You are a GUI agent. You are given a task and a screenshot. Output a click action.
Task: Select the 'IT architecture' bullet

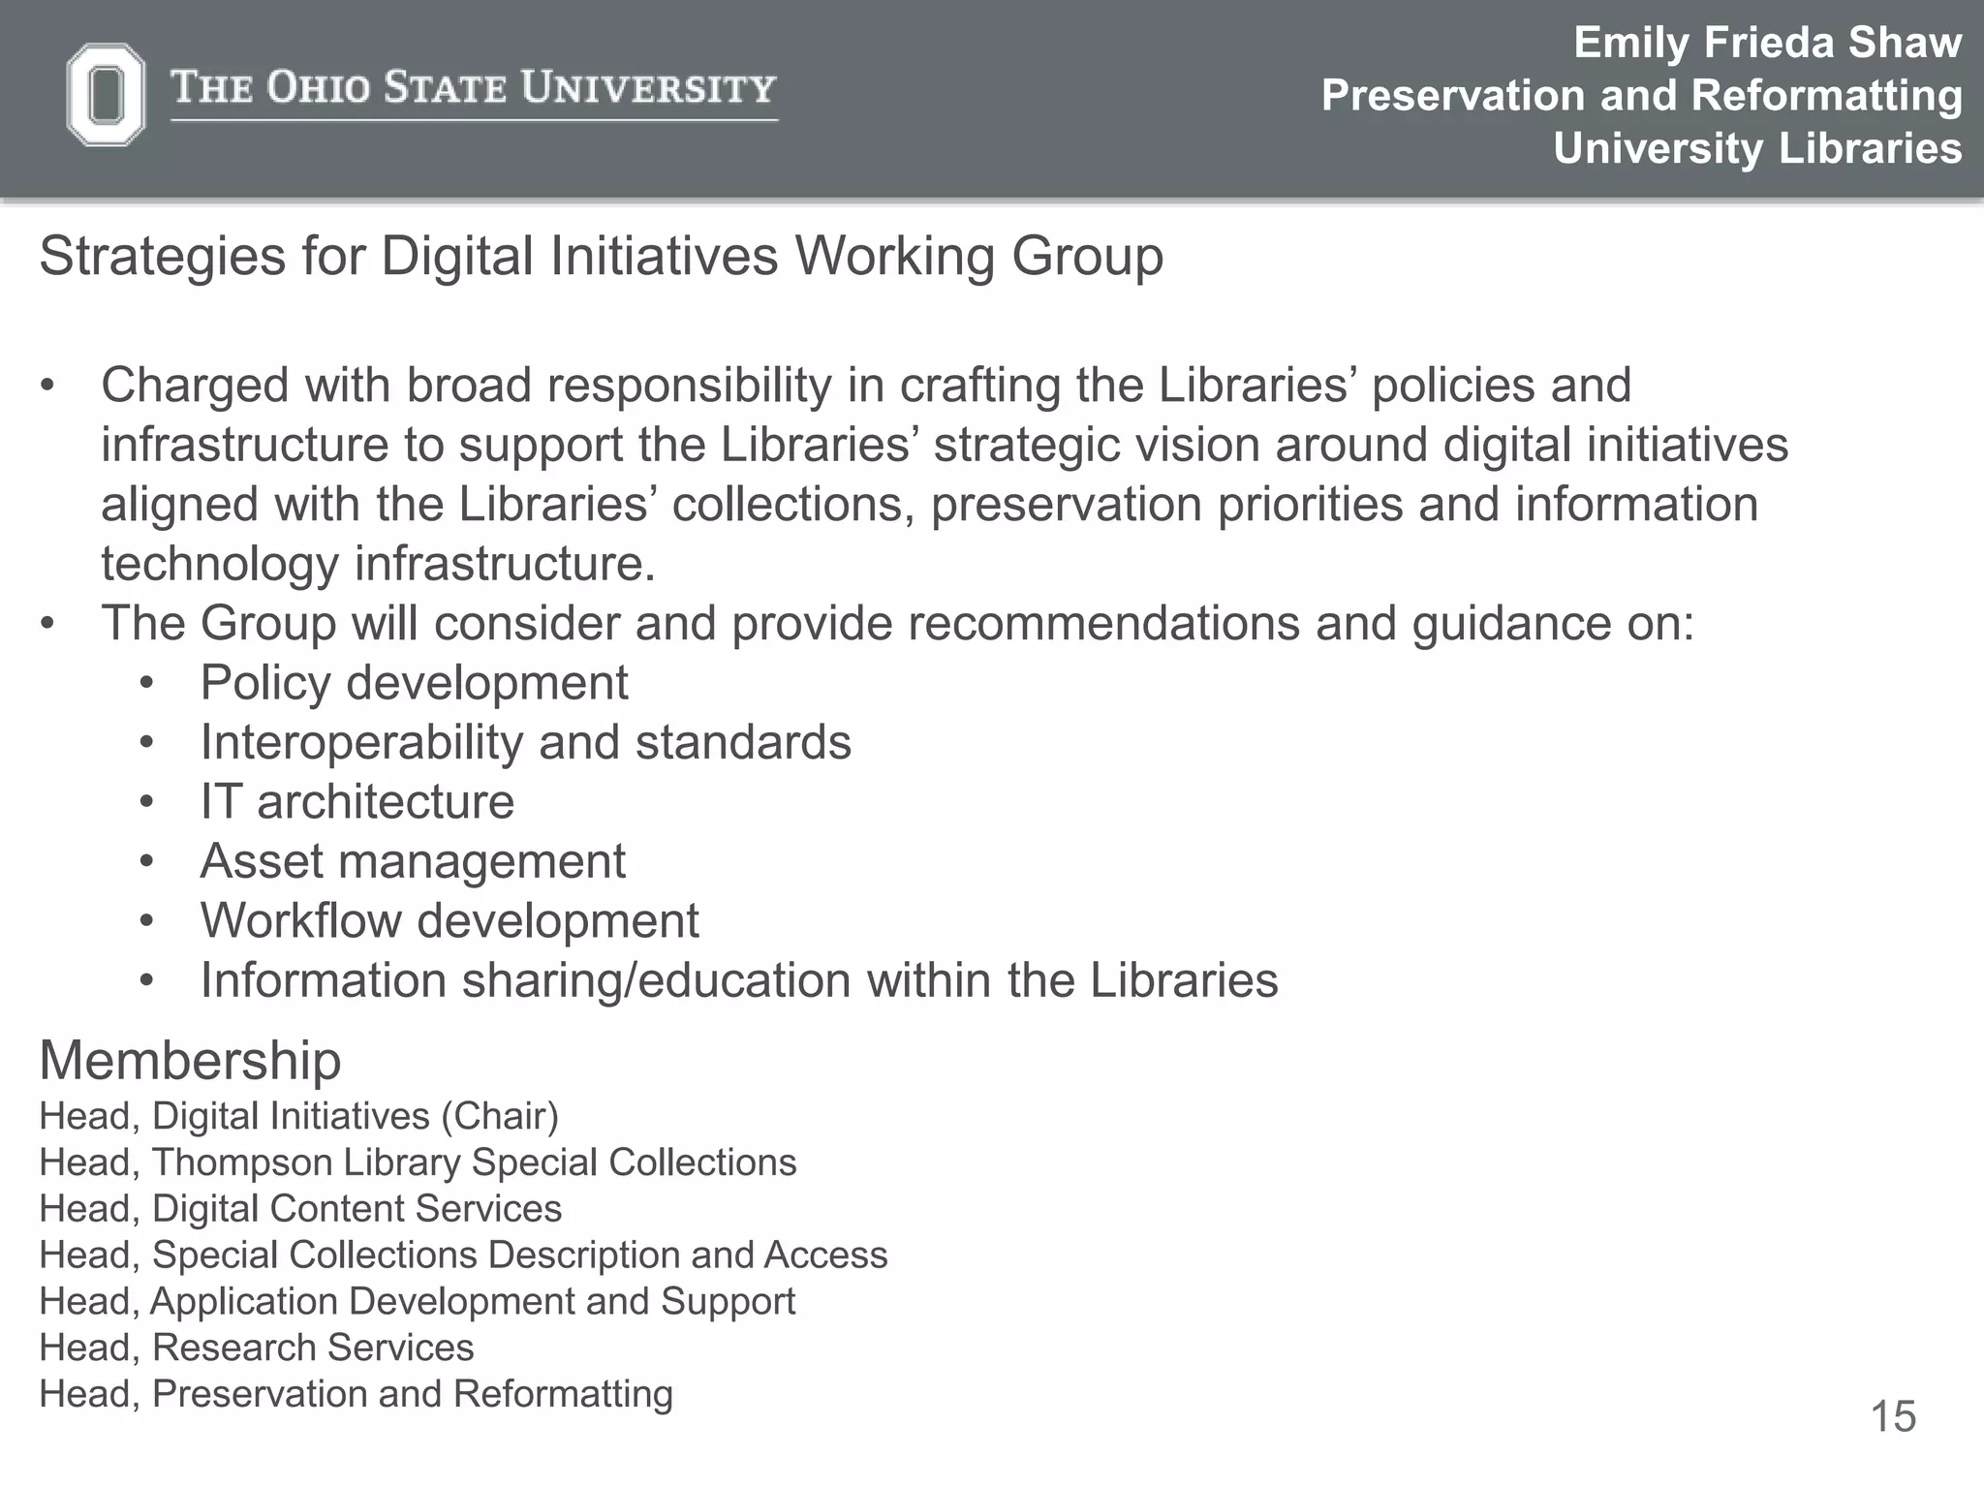pyautogui.click(x=357, y=801)
